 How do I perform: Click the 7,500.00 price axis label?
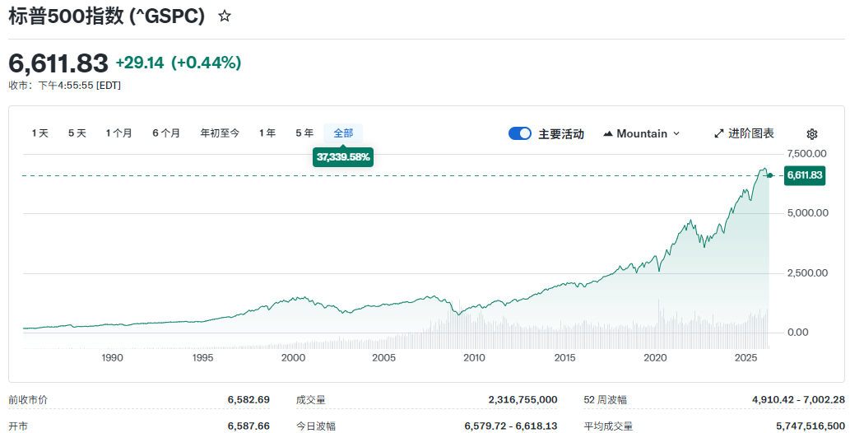pos(806,154)
